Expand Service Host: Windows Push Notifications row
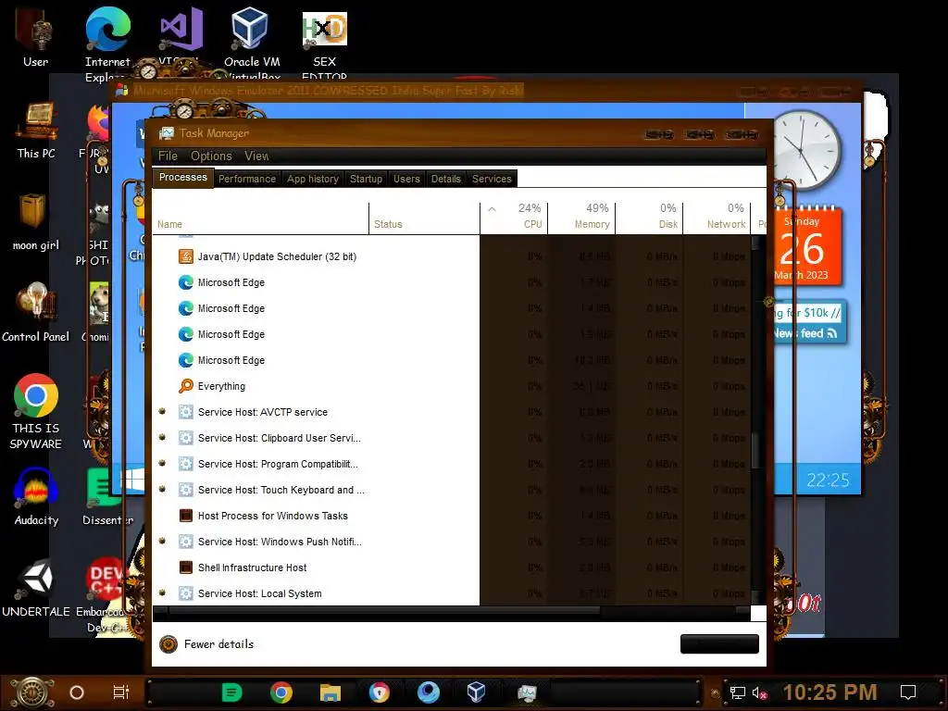 [162, 542]
